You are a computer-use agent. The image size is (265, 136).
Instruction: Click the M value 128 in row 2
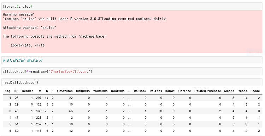point(39,105)
